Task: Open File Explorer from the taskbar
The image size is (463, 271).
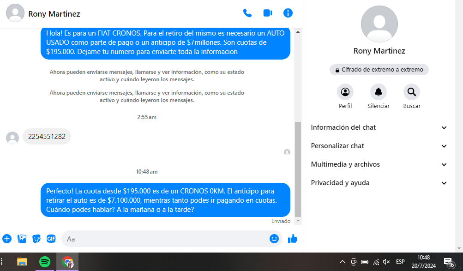Action: (x=22, y=262)
